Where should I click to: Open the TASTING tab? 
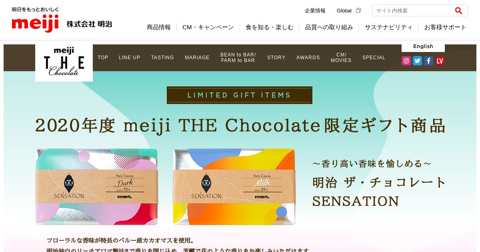tap(162, 58)
